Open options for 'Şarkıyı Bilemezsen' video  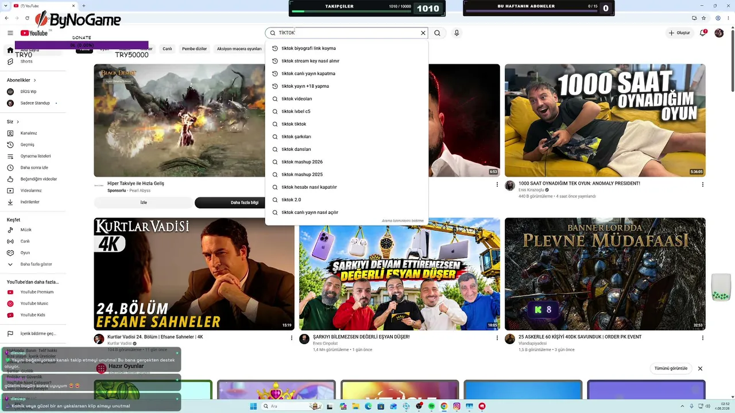point(497,338)
